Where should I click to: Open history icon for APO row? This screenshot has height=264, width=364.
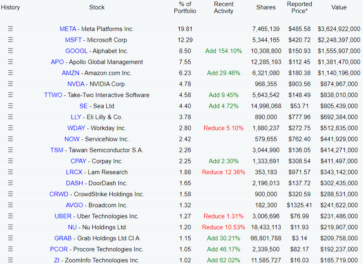tap(11, 62)
